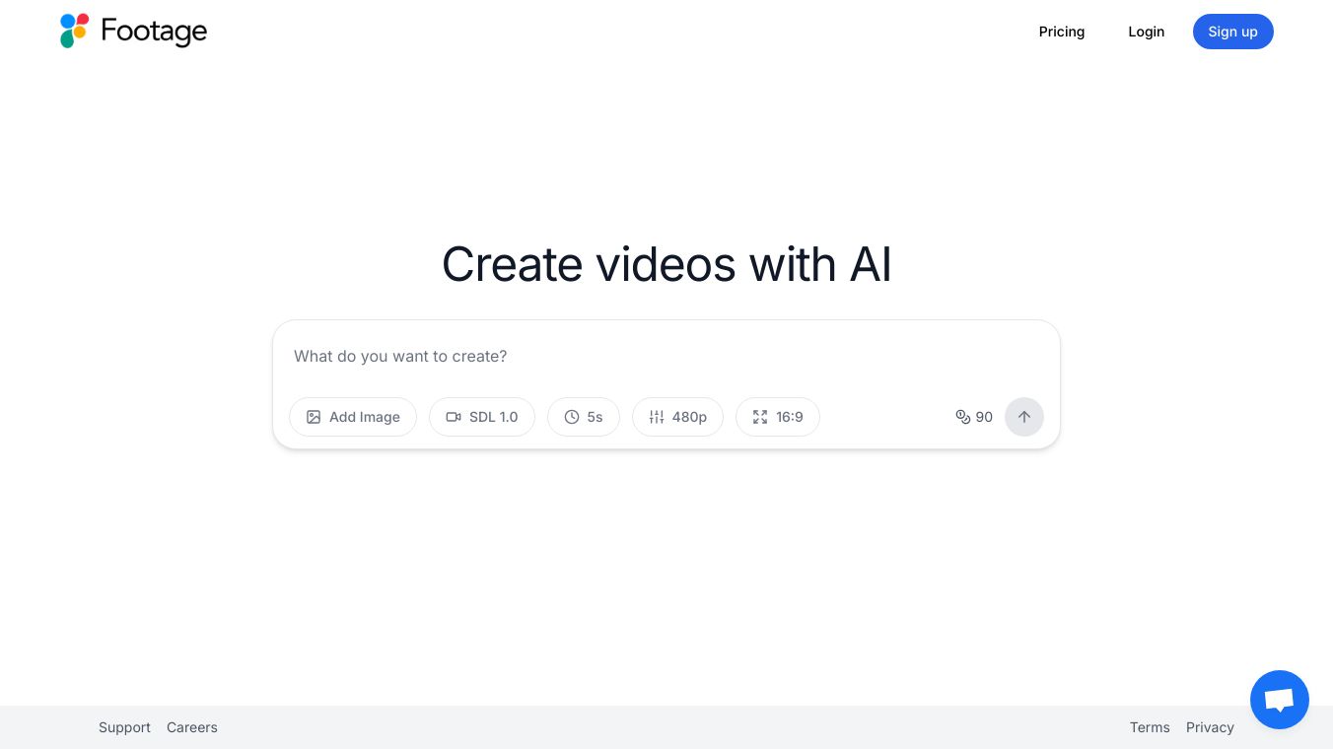The image size is (1333, 749).
Task: Open the Login page
Action: (1147, 32)
